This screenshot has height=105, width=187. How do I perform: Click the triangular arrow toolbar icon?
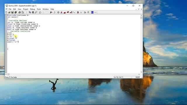85,12
